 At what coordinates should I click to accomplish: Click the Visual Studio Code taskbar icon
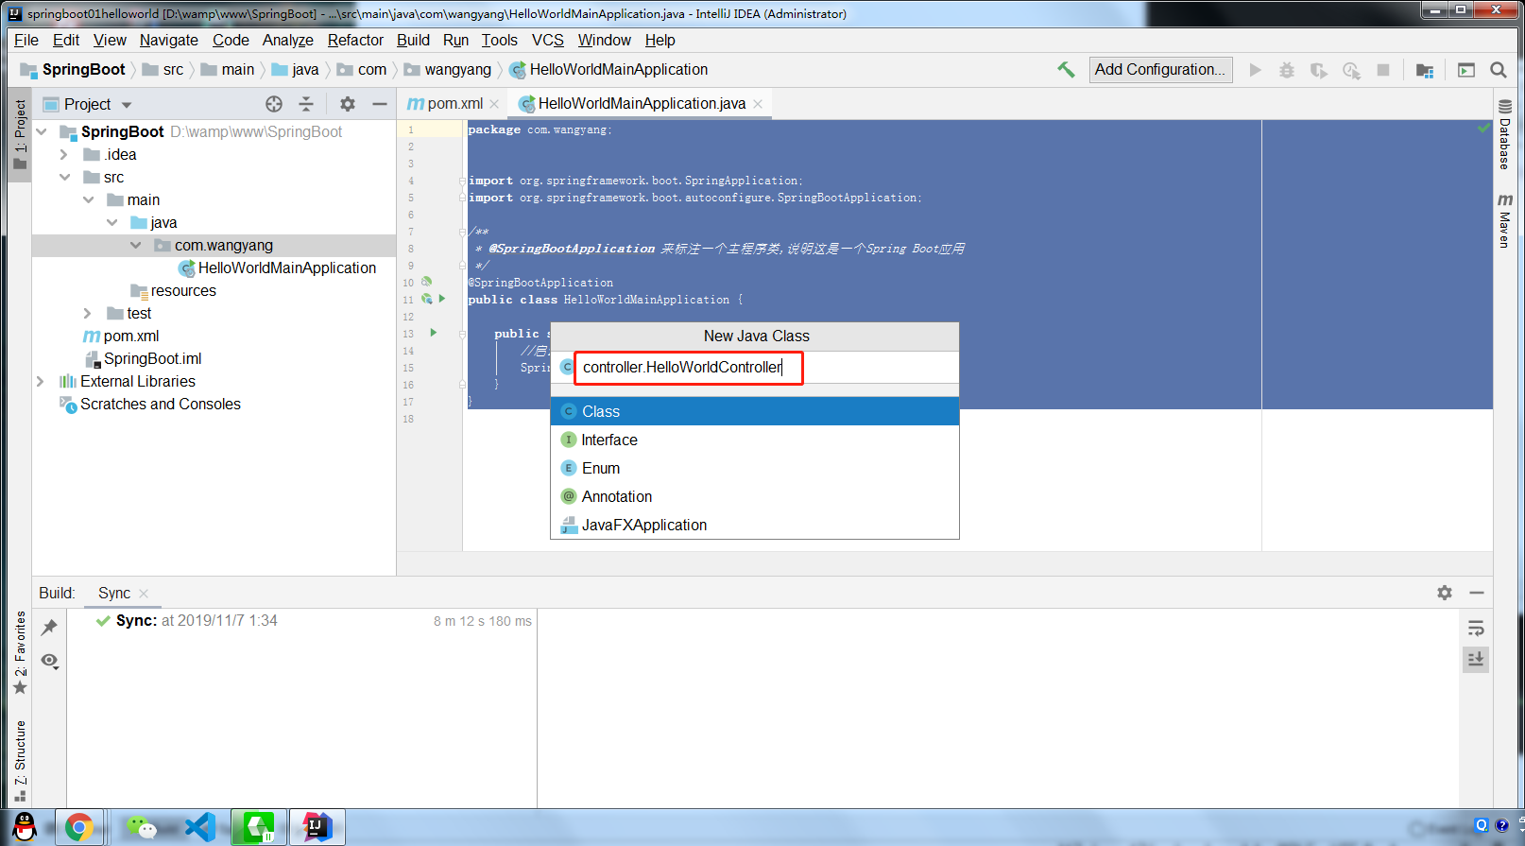pos(200,827)
